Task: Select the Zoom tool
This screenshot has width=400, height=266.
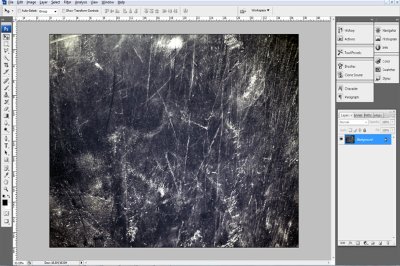Action: [6, 189]
